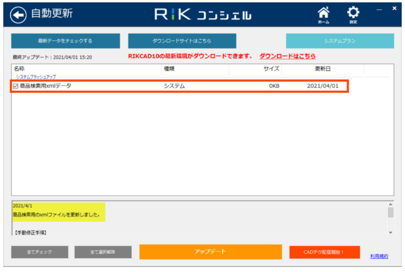
Task: Click the システム type cell
Action: [x=174, y=86]
